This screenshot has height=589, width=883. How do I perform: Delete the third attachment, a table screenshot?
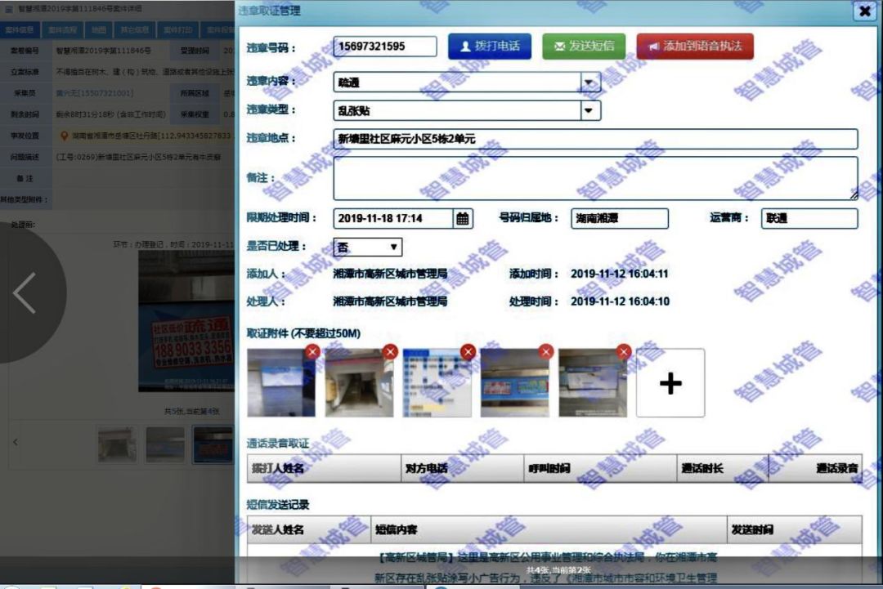click(x=468, y=352)
